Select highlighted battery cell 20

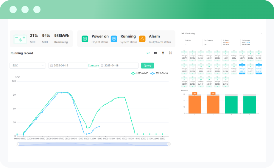tap(259, 69)
